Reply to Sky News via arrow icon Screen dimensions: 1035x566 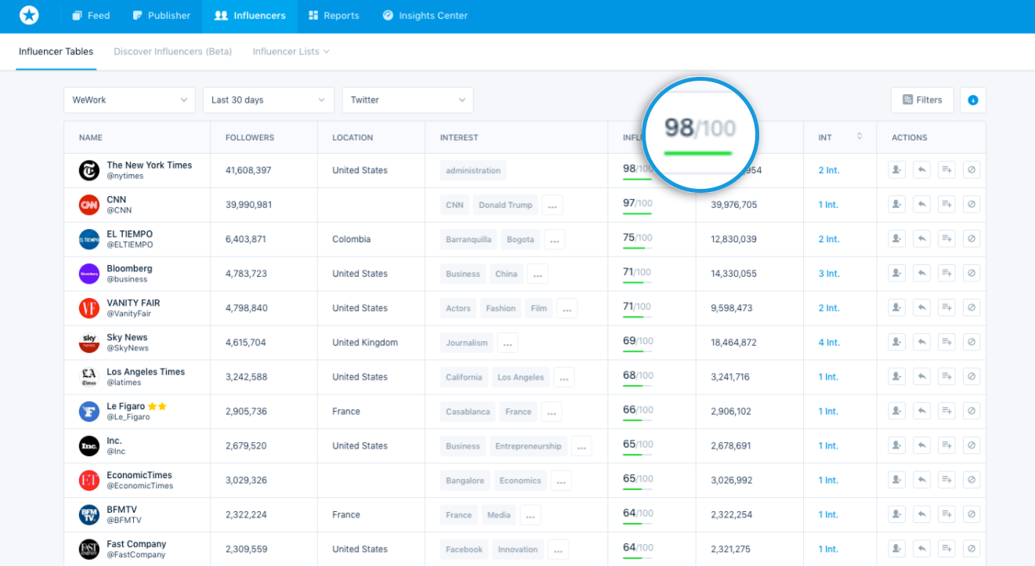[922, 343]
